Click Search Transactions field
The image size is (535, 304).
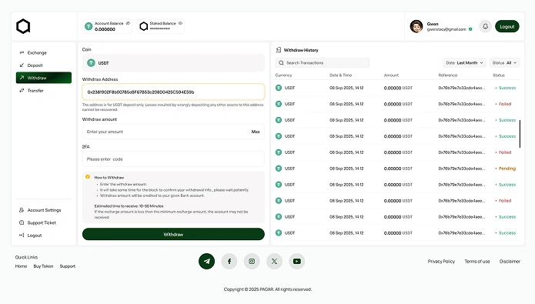[x=323, y=63]
